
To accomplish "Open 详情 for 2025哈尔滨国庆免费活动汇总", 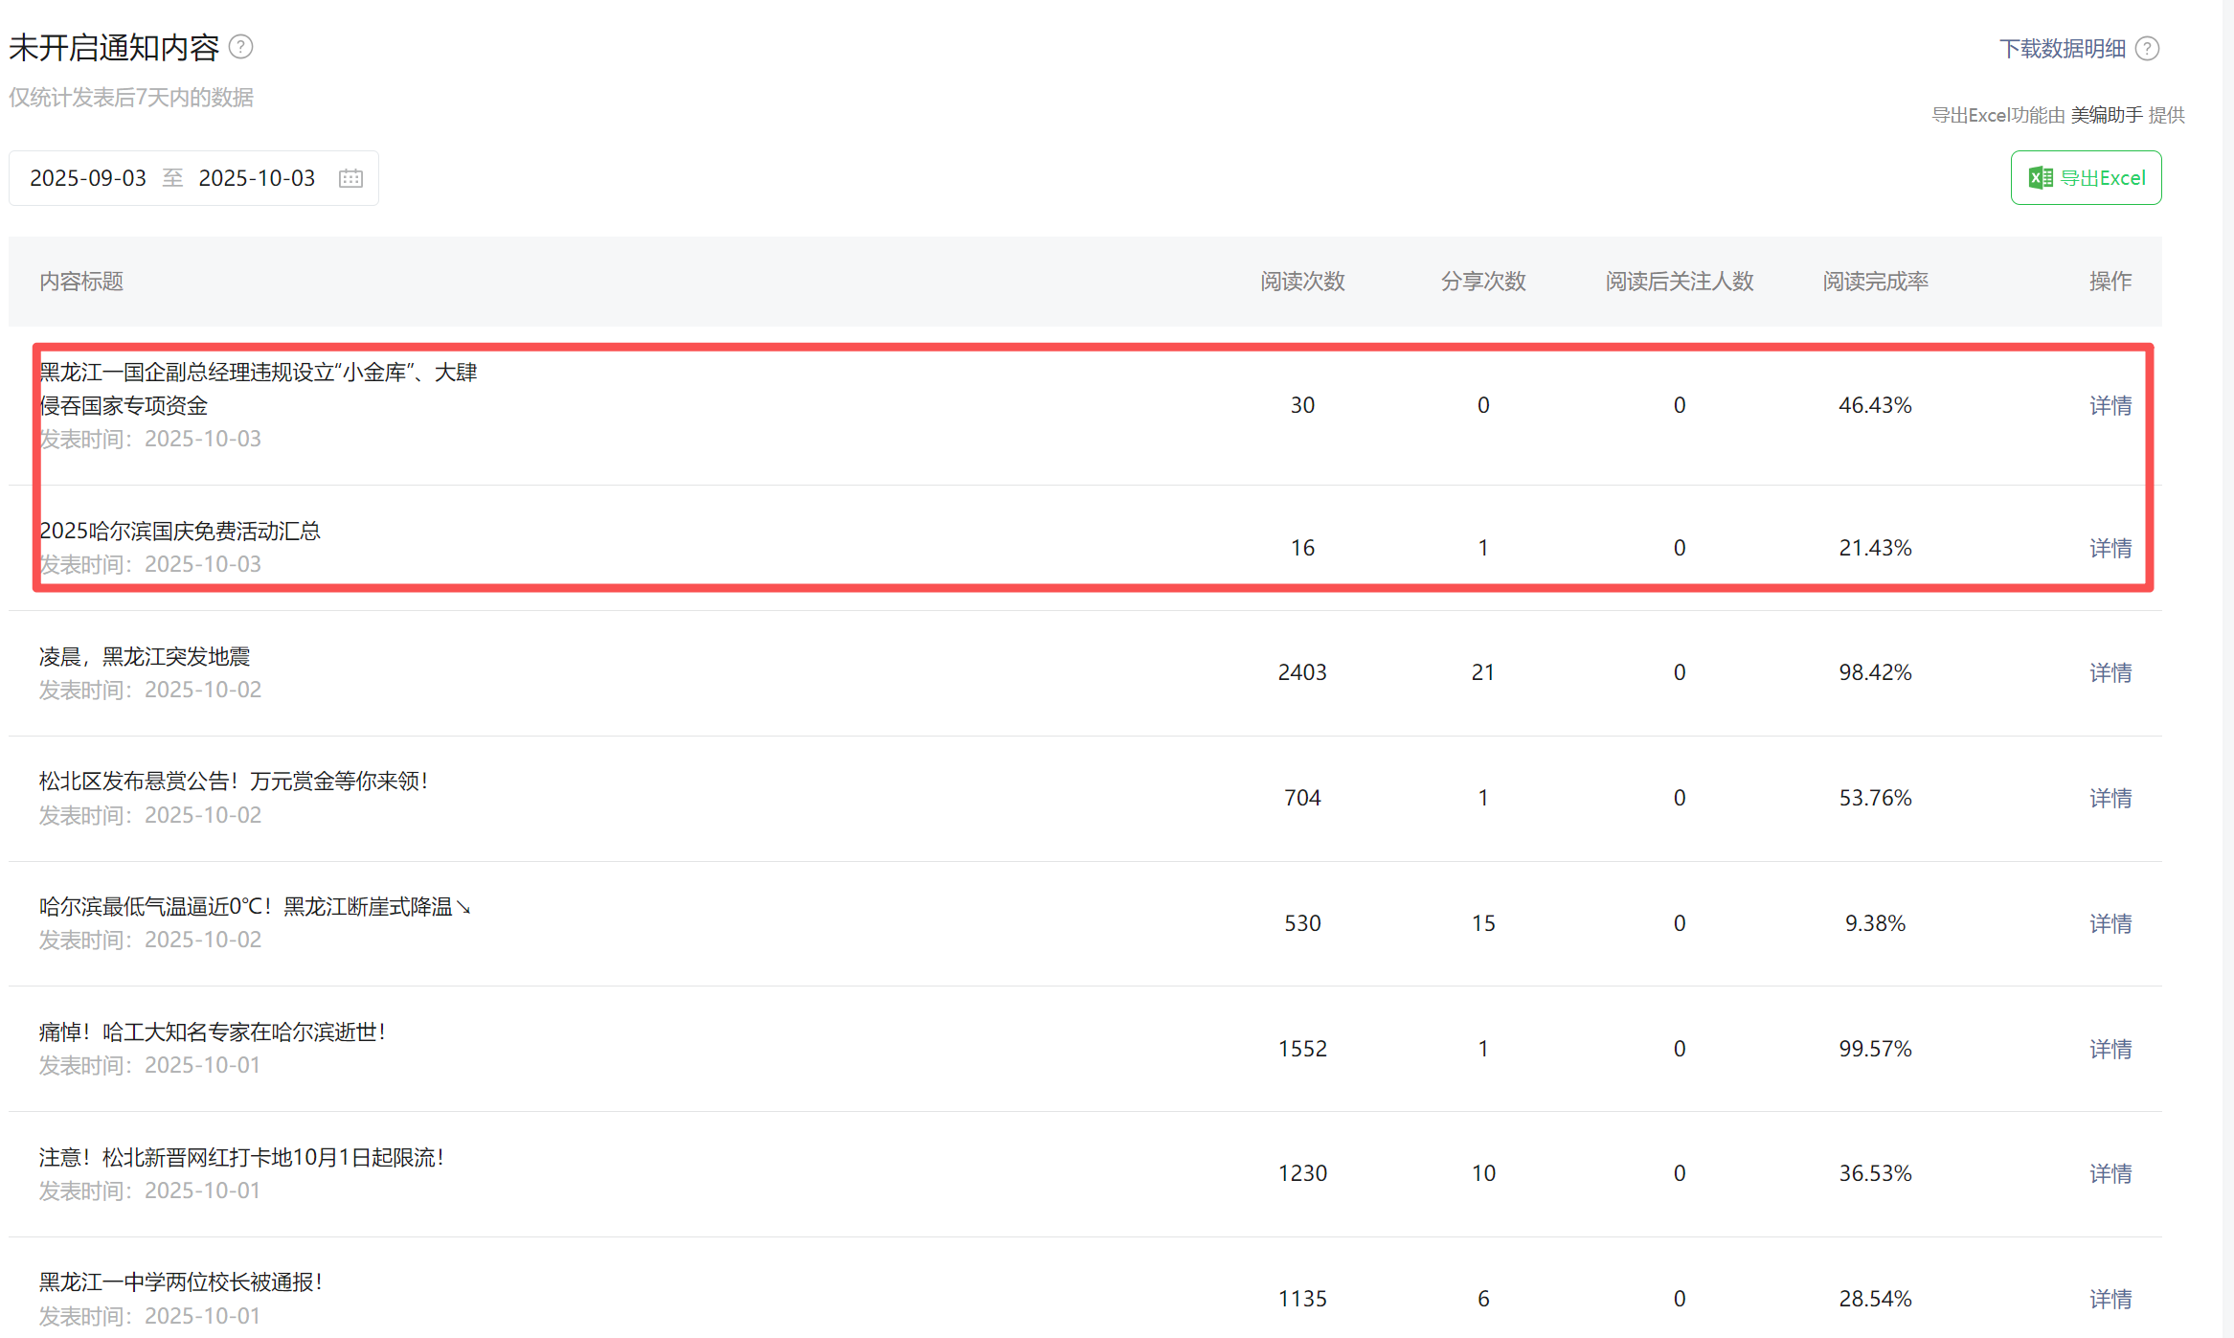I will 2110,548.
